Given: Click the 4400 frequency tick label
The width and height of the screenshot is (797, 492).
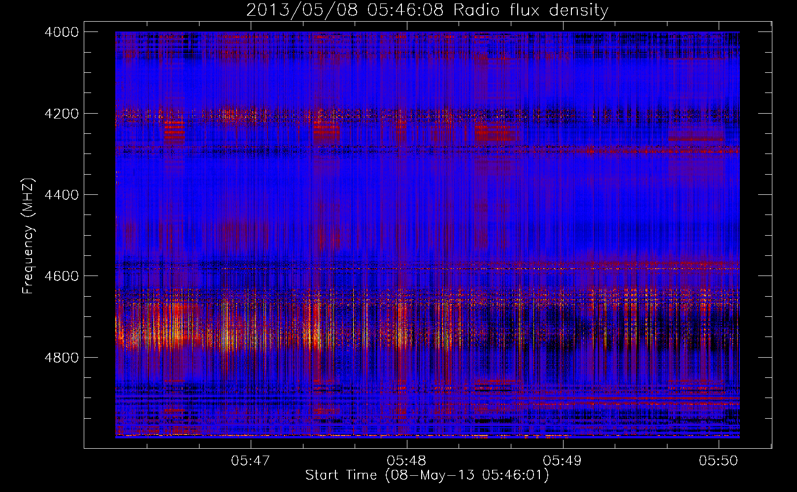Looking at the screenshot, I should pos(62,195).
